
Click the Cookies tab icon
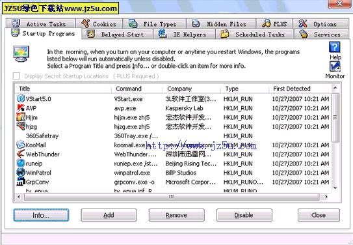click(86, 23)
